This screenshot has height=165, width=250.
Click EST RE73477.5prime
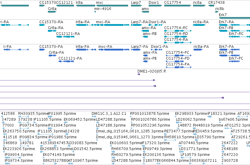165,134
